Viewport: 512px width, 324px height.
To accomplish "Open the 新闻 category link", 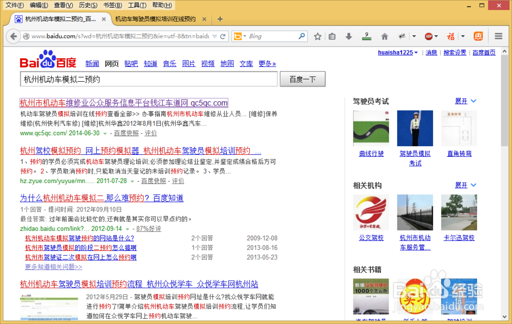I will (92, 63).
